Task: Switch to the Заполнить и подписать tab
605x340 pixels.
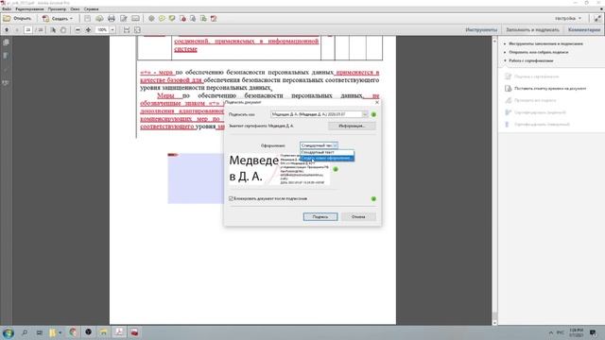Action: tap(532, 29)
